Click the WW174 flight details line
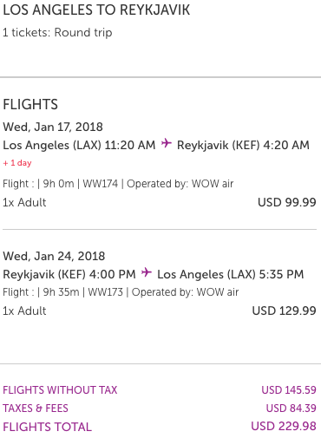 coord(118,184)
